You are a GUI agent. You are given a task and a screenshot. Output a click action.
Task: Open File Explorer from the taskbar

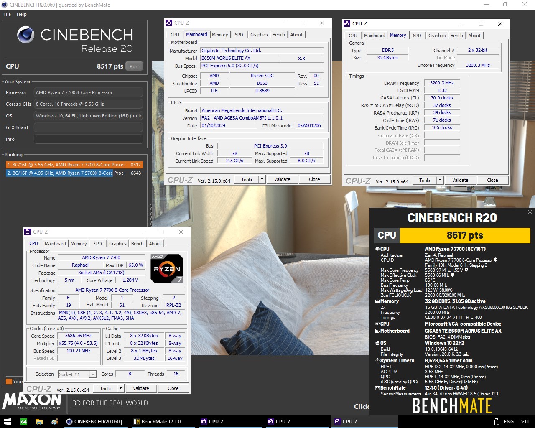click(39, 422)
